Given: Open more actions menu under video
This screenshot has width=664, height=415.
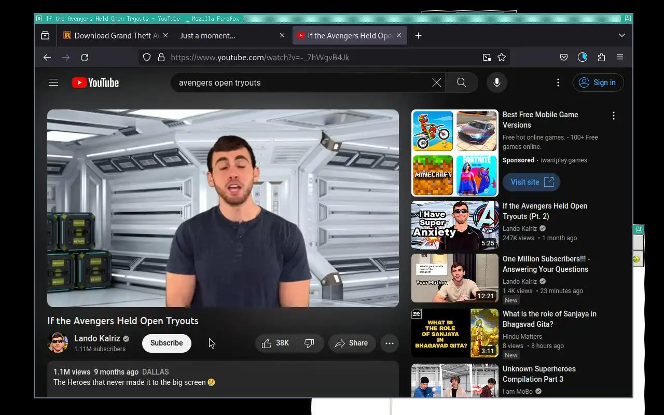Looking at the screenshot, I should [390, 343].
